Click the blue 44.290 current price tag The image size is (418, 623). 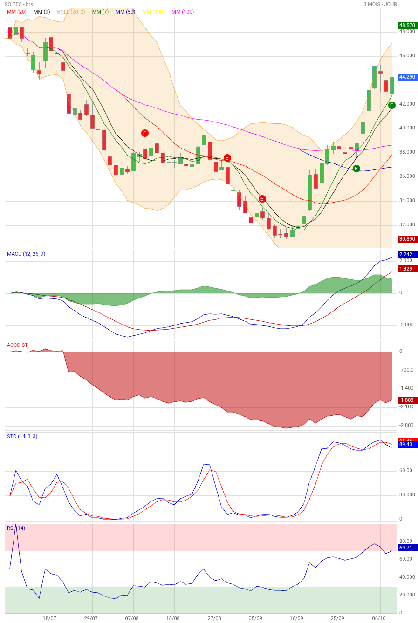(x=408, y=77)
